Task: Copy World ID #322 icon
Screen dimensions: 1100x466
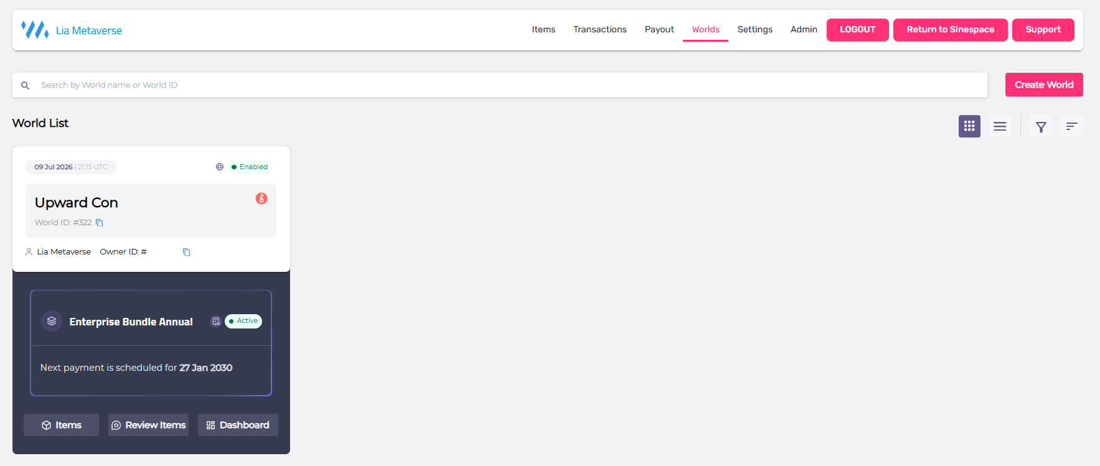Action: pos(100,223)
